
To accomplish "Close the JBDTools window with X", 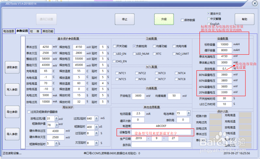I will click(x=255, y=3).
